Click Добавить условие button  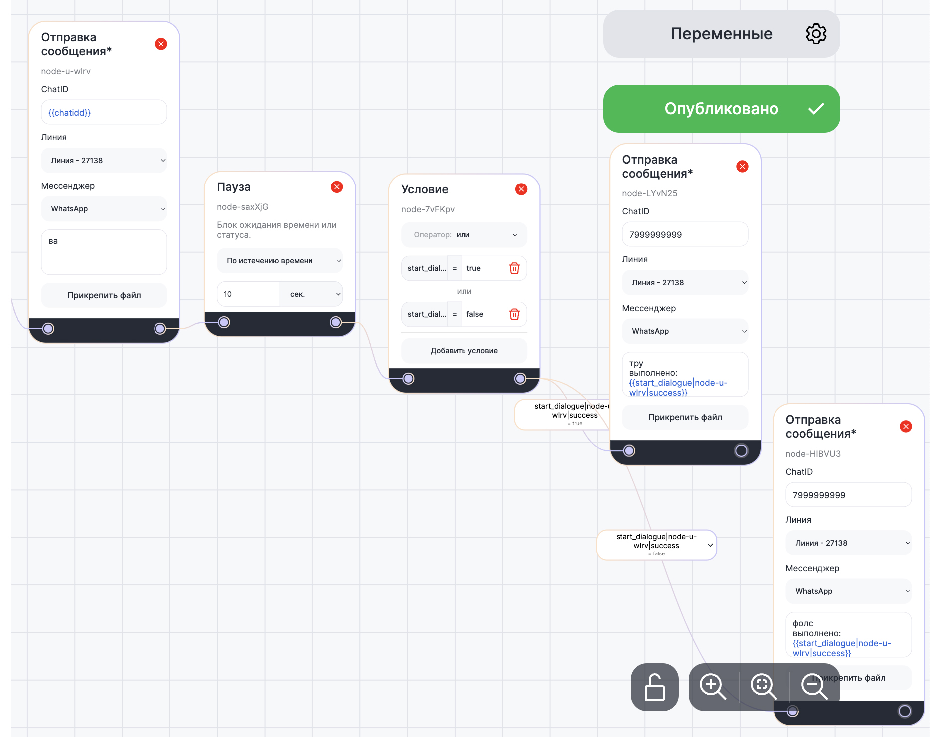tap(464, 351)
